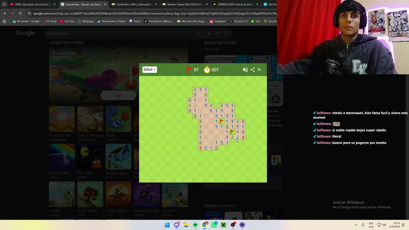This screenshot has height=230, width=409.
Task: Open the 'Mercado Libre Arge...' bookmark
Action: click(x=192, y=21)
